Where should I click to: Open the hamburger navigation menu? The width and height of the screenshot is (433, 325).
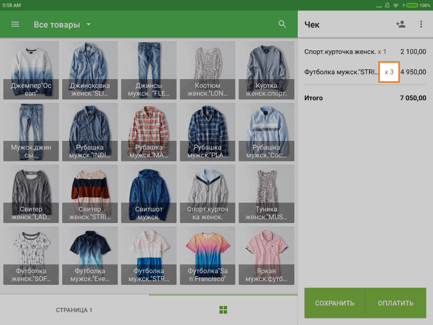[15, 24]
